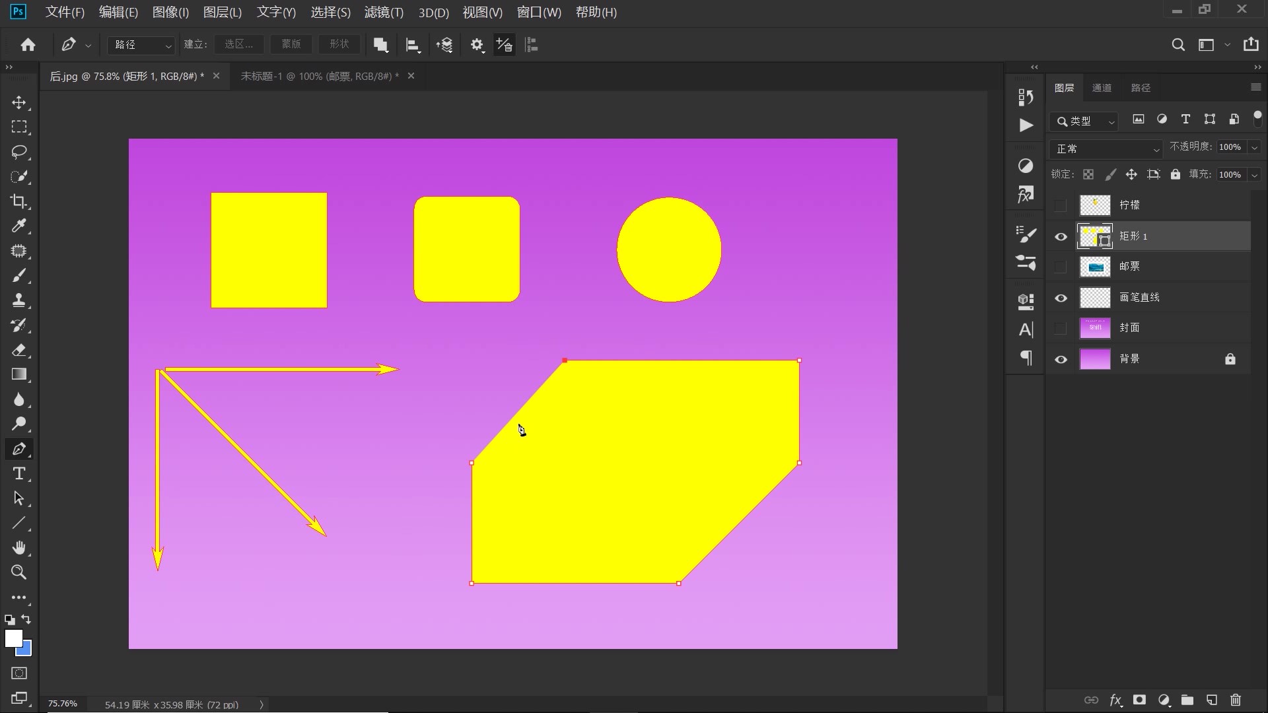Open the 滤镜(T) menu
1268x713 pixels.
[384, 12]
